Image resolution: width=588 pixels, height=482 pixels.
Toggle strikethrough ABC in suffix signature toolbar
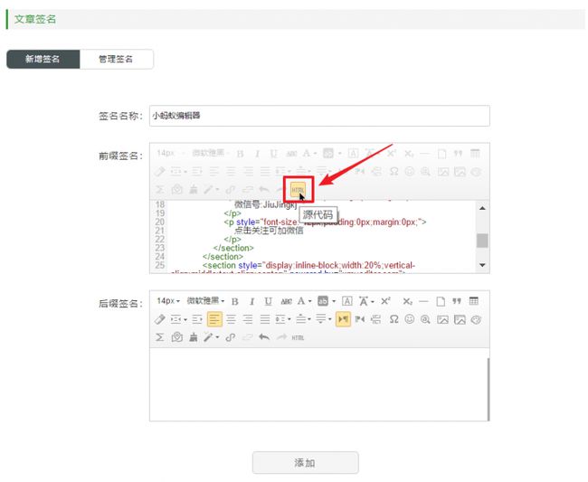click(286, 301)
